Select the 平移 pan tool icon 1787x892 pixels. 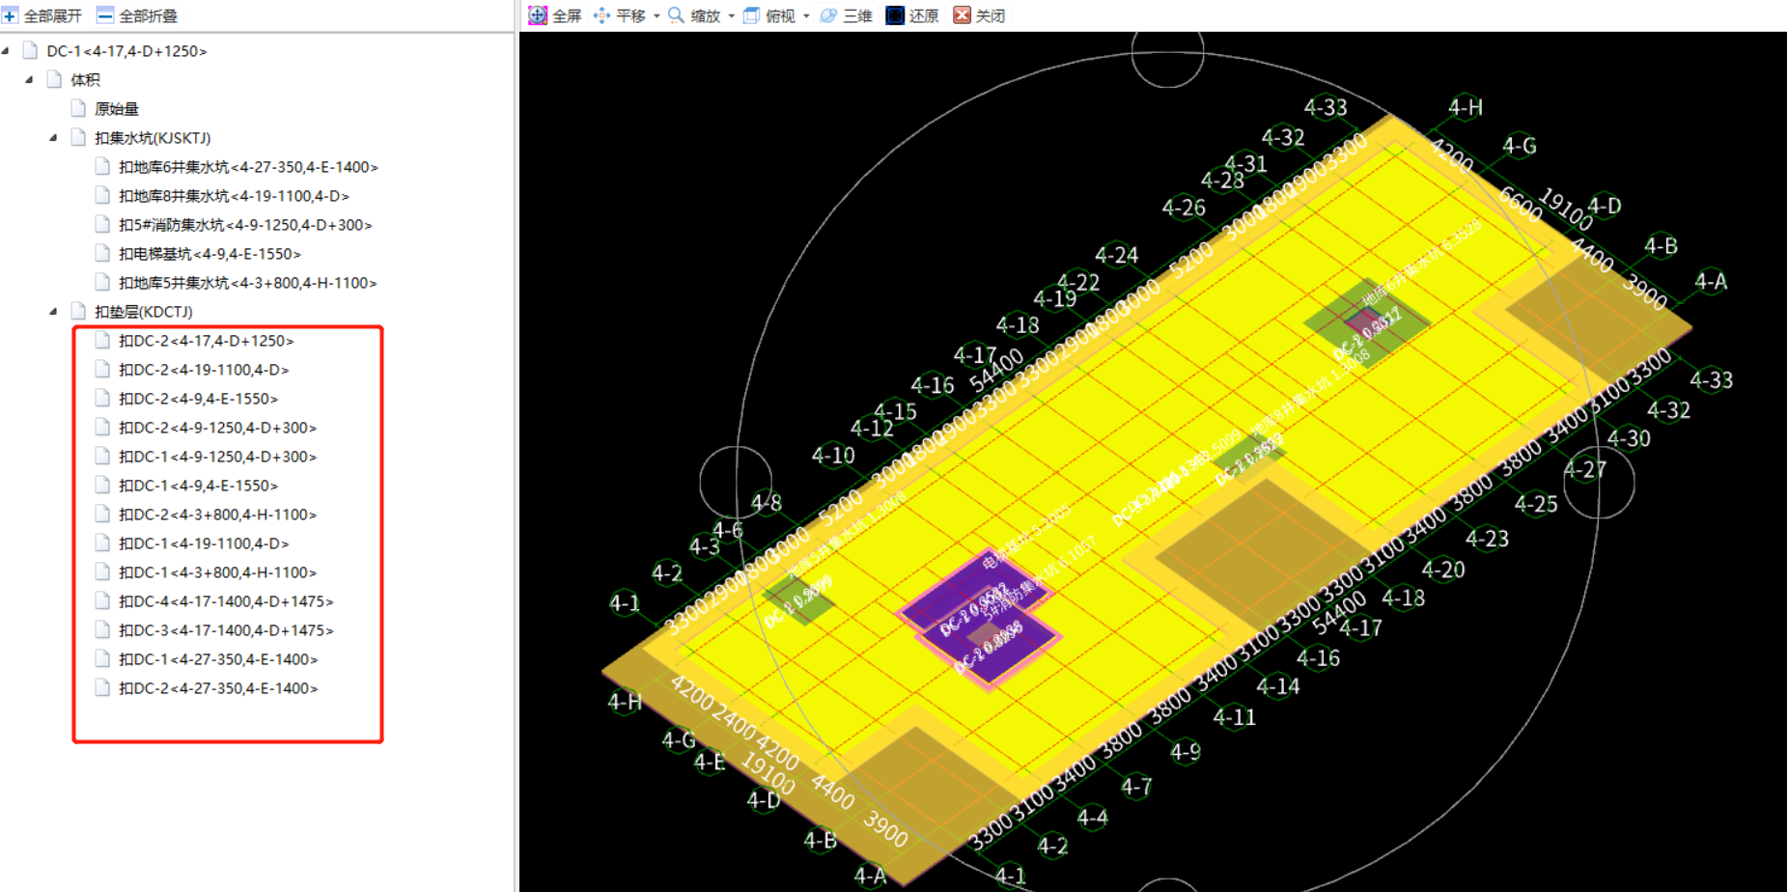tap(601, 15)
